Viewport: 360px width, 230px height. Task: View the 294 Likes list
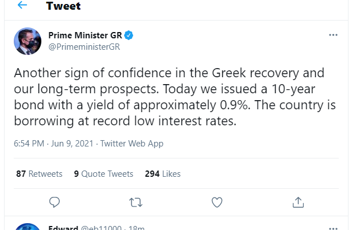(x=162, y=173)
